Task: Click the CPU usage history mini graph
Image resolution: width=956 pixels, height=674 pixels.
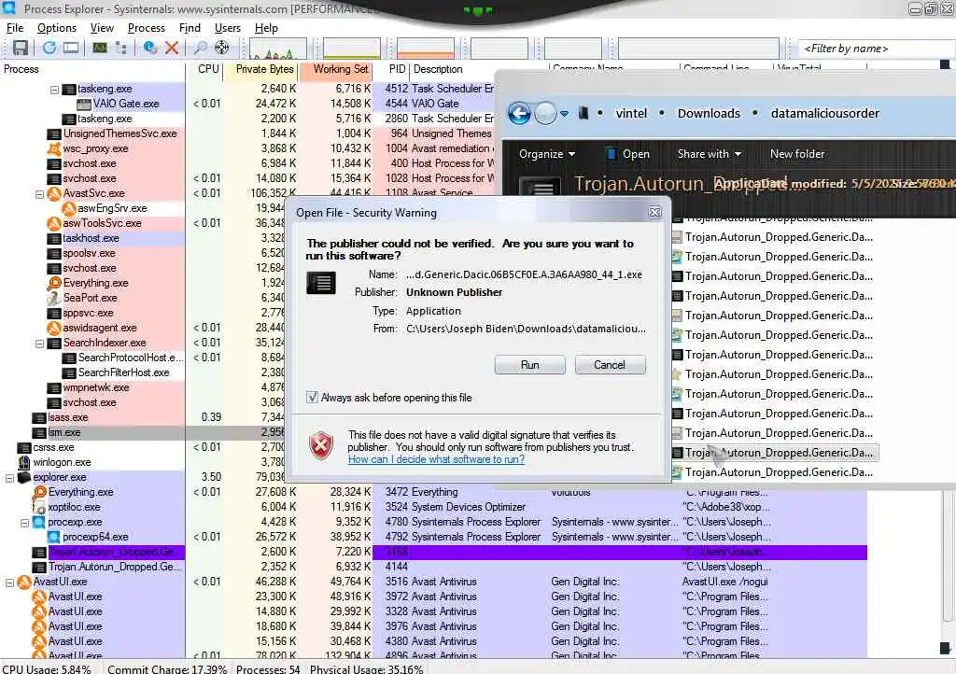Action: (x=277, y=49)
